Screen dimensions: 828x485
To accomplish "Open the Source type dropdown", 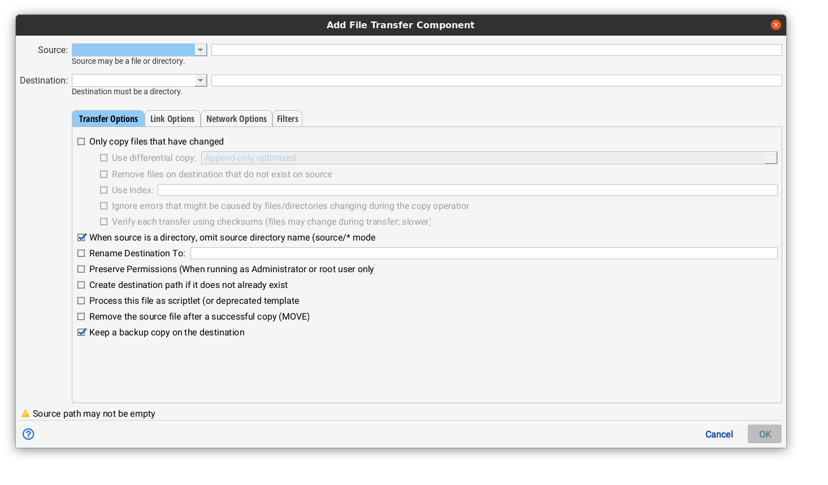I will [201, 50].
